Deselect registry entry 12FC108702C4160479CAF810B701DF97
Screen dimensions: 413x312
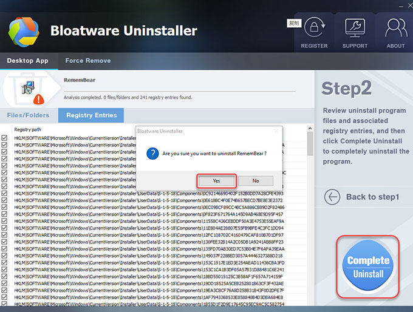(4, 235)
